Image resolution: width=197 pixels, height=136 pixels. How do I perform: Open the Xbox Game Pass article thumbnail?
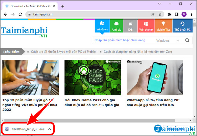[x=93, y=78]
